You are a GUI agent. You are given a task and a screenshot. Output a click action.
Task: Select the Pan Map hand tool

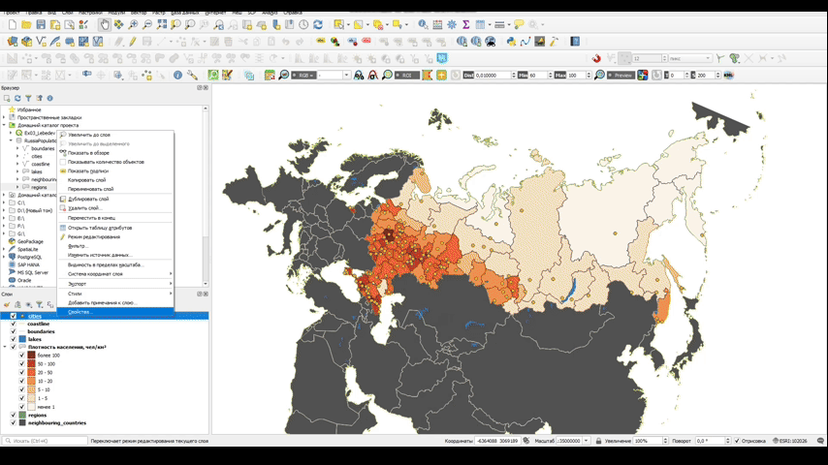coord(105,24)
